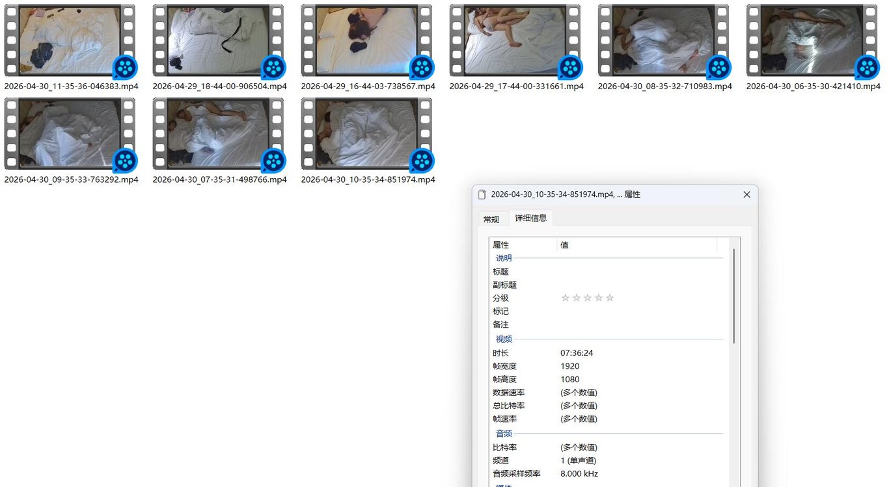This screenshot has height=487, width=889.
Task: Select the 2026-04-30_08-35-32-710983.mp4 video thumbnail
Action: 663,40
